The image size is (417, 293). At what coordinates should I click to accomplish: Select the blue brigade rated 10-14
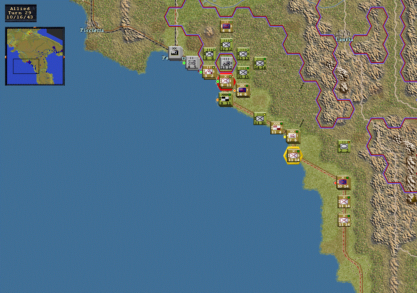coord(343,183)
